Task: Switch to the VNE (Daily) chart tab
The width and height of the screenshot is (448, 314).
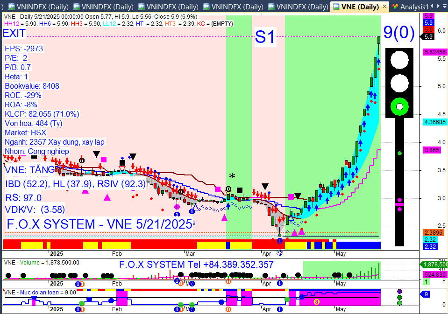Action: point(360,7)
